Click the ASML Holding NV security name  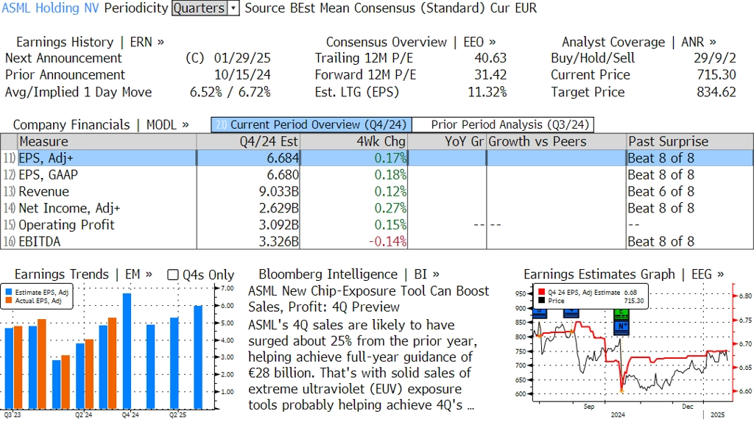[x=51, y=8]
